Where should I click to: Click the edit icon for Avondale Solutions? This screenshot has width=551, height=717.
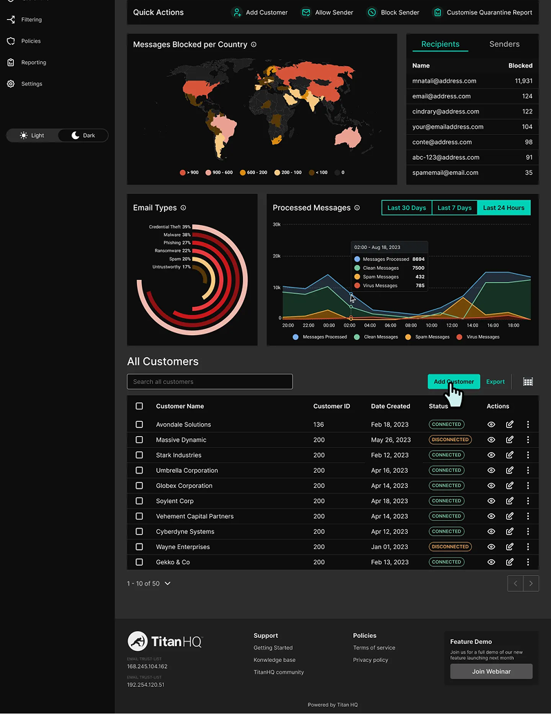click(x=510, y=425)
